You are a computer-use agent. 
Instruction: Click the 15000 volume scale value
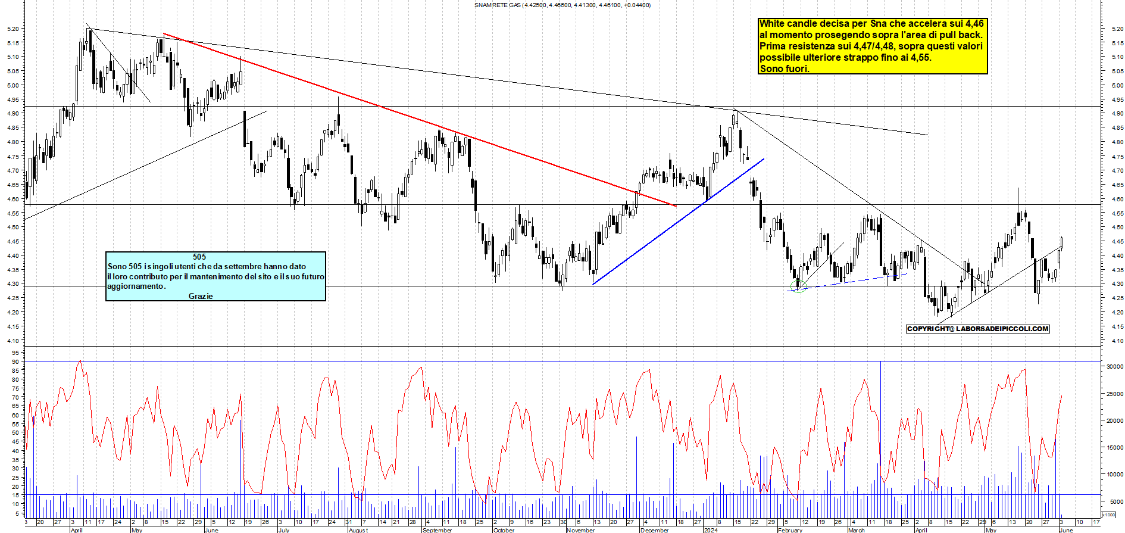point(1114,447)
